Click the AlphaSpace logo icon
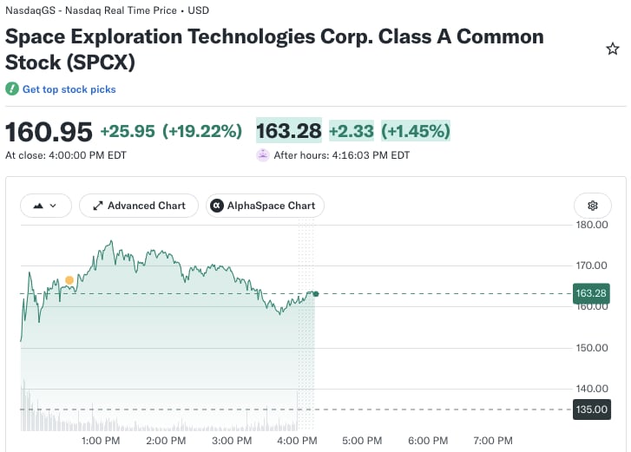631x452 pixels. pyautogui.click(x=217, y=206)
